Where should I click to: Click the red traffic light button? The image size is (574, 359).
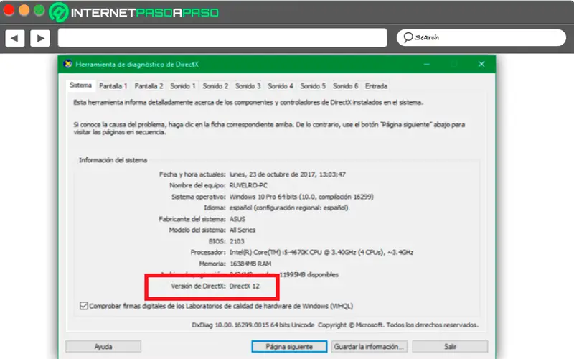click(x=9, y=10)
